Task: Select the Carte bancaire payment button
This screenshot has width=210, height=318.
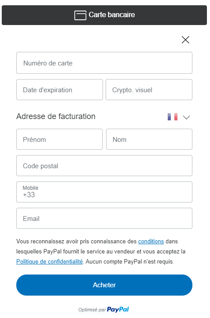Action: (x=104, y=15)
